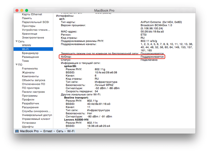Click BSSID value 16:36:c6:a8:25:e4

click(x=99, y=126)
